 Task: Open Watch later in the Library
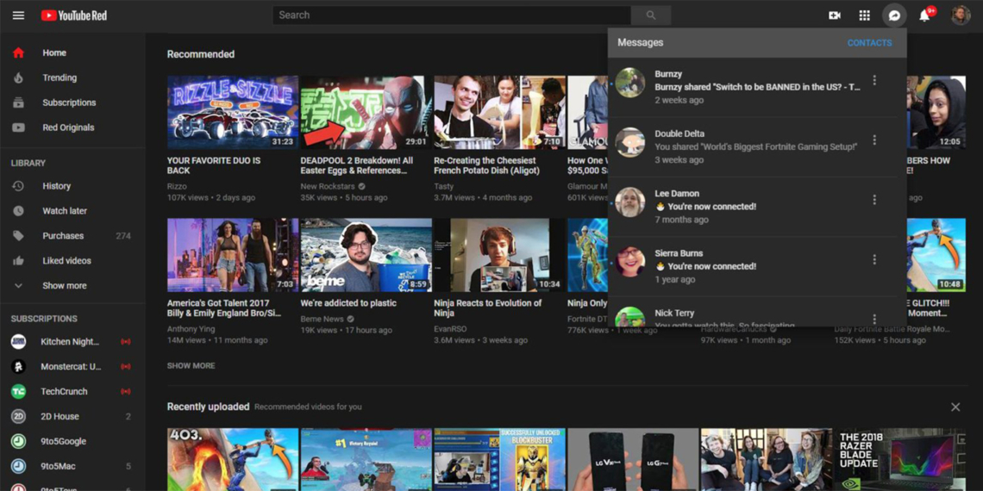(x=65, y=211)
